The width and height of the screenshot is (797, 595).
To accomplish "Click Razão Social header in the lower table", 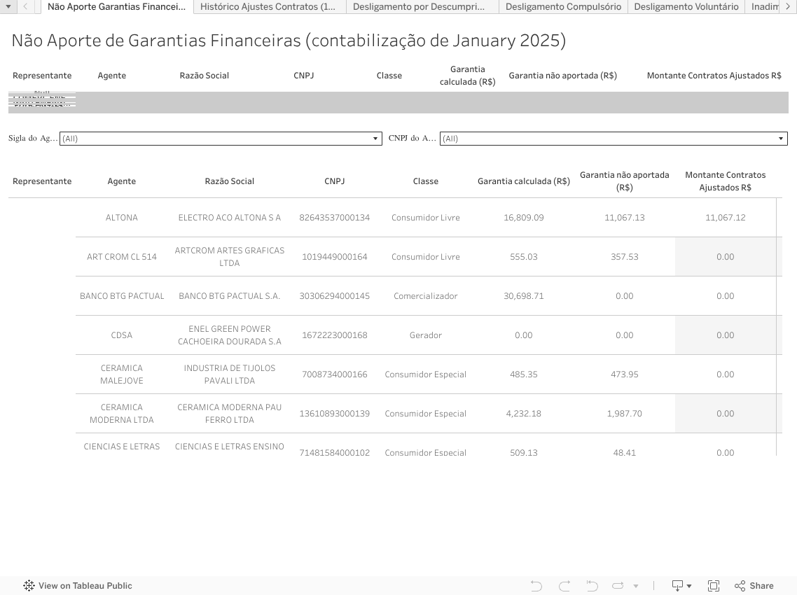I will [229, 181].
